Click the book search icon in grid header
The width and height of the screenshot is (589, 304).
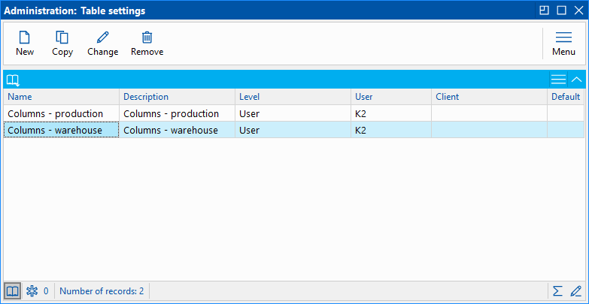pyautogui.click(x=13, y=80)
